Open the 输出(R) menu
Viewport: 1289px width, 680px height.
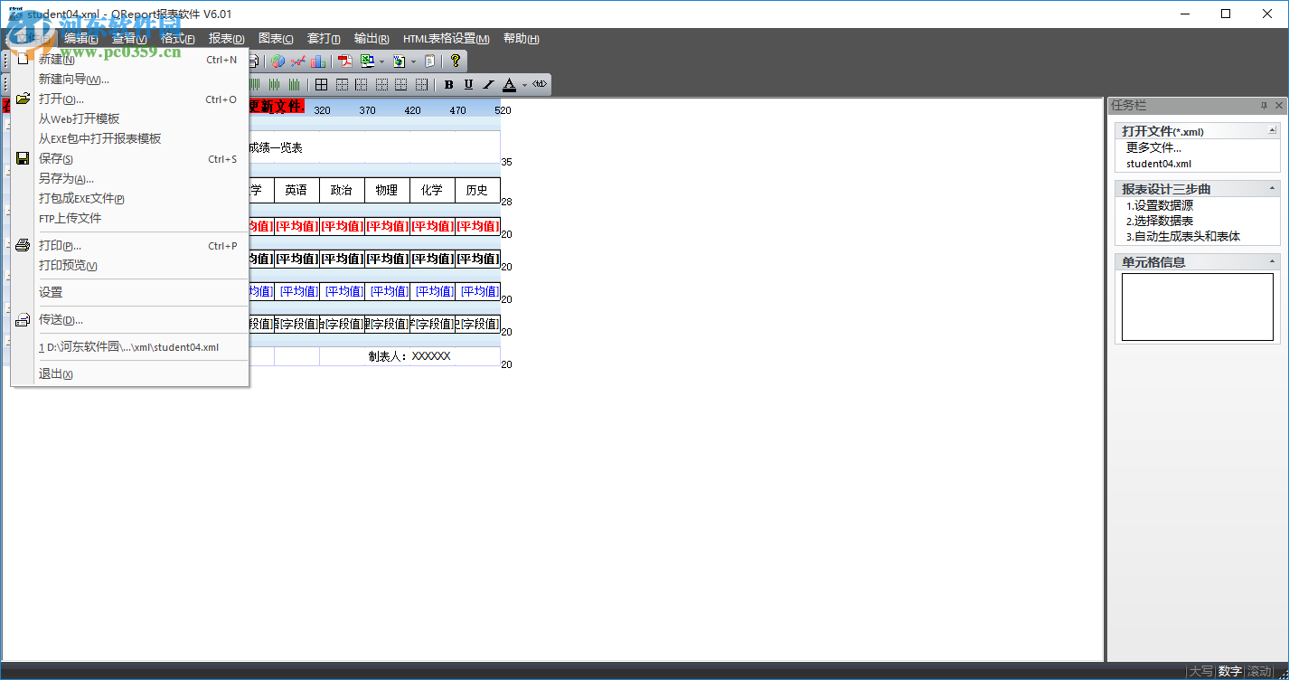372,39
